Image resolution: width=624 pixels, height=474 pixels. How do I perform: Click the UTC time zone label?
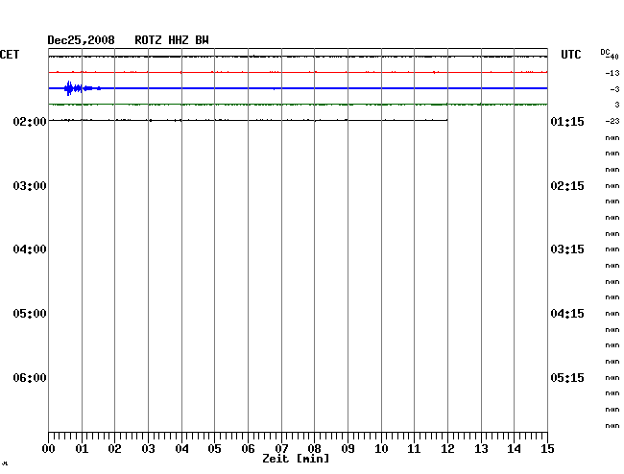tap(570, 55)
